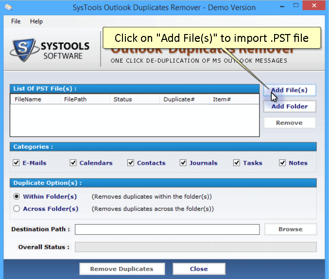
Task: Click the Item# column header
Action: [234, 99]
